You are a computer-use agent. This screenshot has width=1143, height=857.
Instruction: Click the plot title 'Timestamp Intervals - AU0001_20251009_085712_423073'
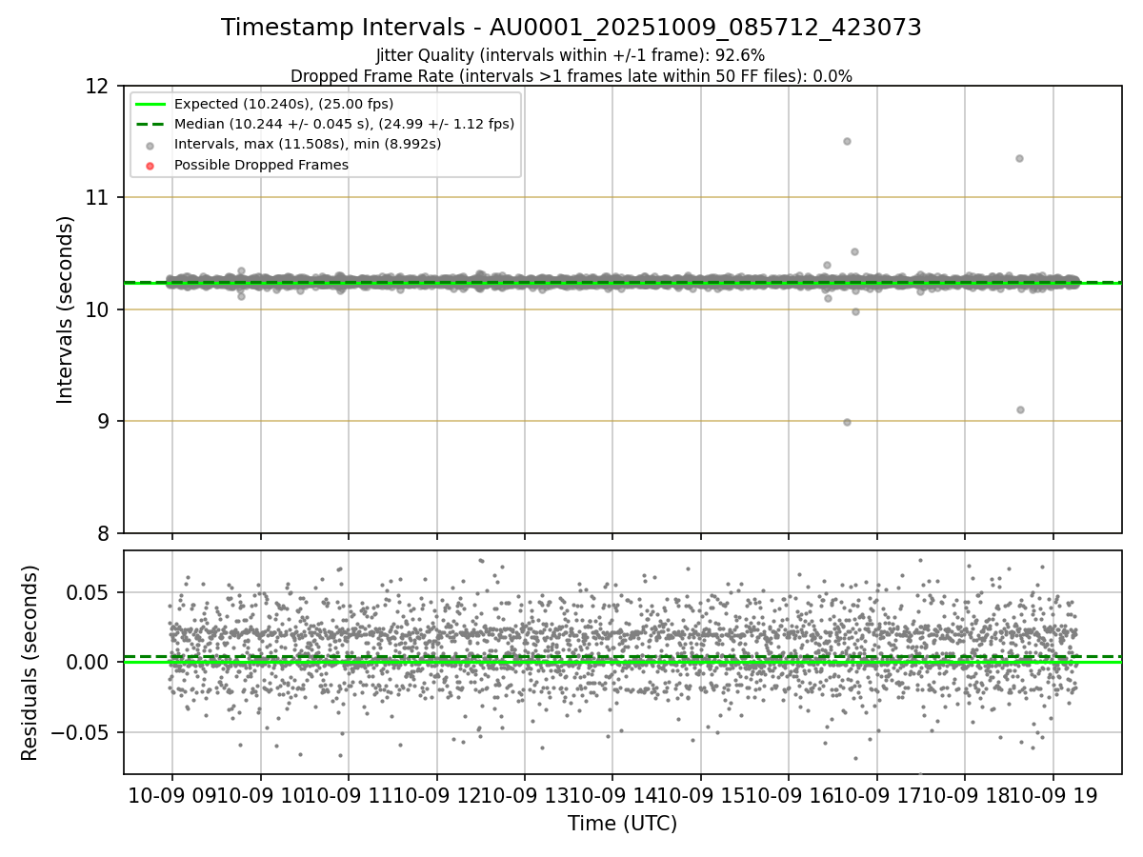[571, 28]
